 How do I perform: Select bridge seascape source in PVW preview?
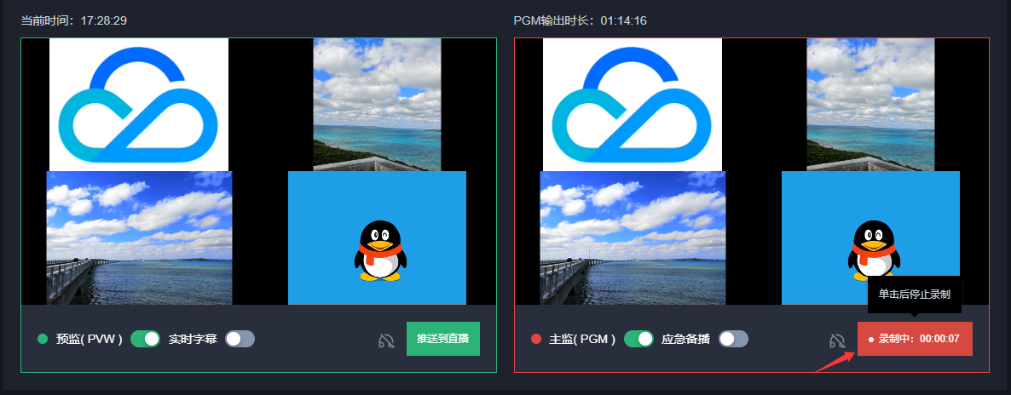tap(139, 238)
